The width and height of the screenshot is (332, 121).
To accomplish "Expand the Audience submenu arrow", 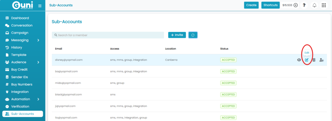I will tap(38, 62).
